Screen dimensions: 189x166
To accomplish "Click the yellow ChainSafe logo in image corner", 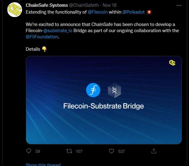I will 172,63.
